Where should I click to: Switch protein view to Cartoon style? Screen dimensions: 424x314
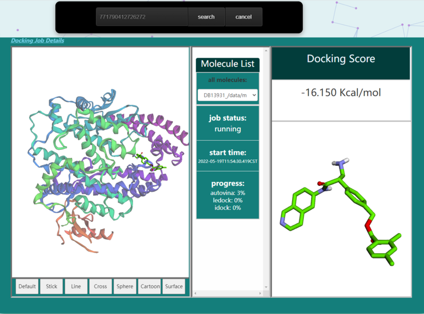(149, 286)
